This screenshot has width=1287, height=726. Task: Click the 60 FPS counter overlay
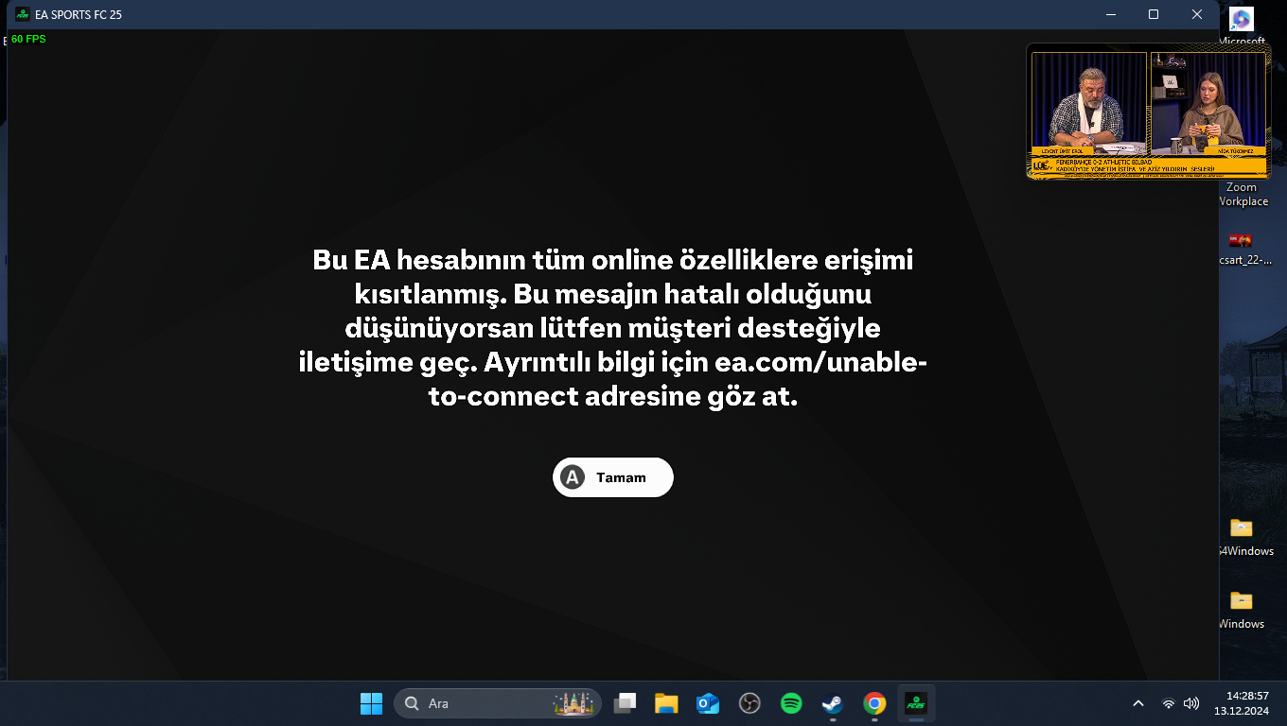point(28,40)
